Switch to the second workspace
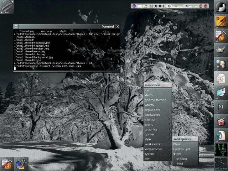 (x=181, y=159)
